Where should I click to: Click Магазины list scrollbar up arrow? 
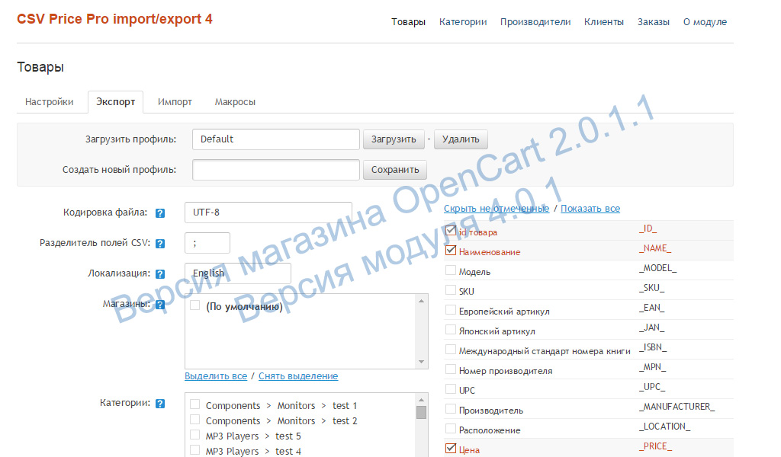(421, 301)
